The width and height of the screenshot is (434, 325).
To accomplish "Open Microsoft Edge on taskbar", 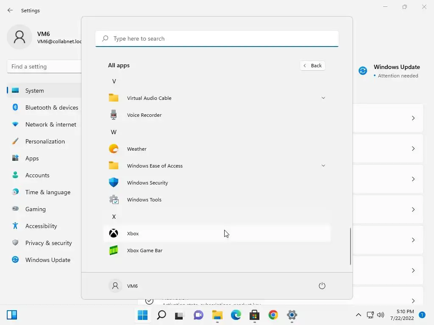I will (236, 315).
